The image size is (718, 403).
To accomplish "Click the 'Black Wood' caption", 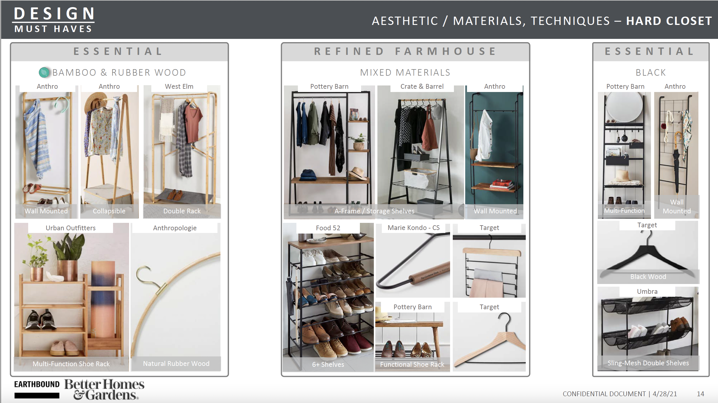I will click(x=648, y=277).
